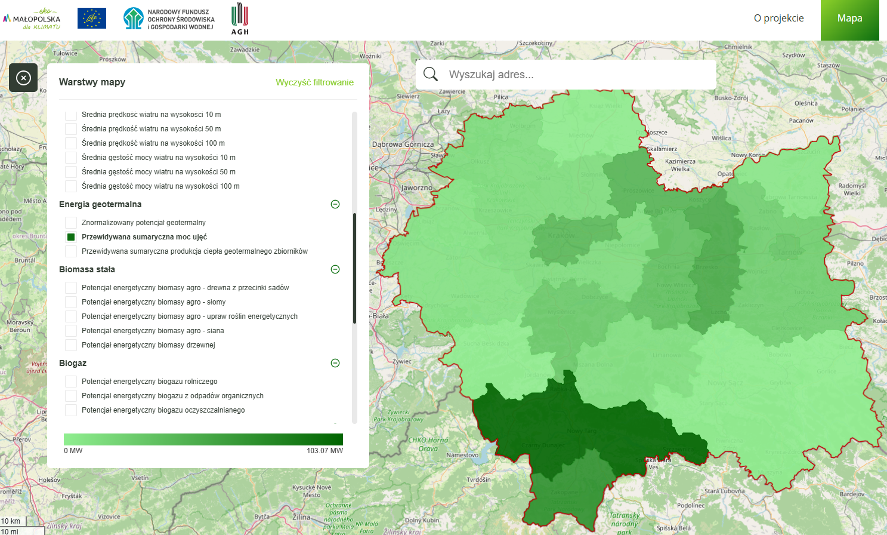Collapse the Energia geotermalna section
Image resolution: width=887 pixels, height=535 pixels.
click(335, 204)
